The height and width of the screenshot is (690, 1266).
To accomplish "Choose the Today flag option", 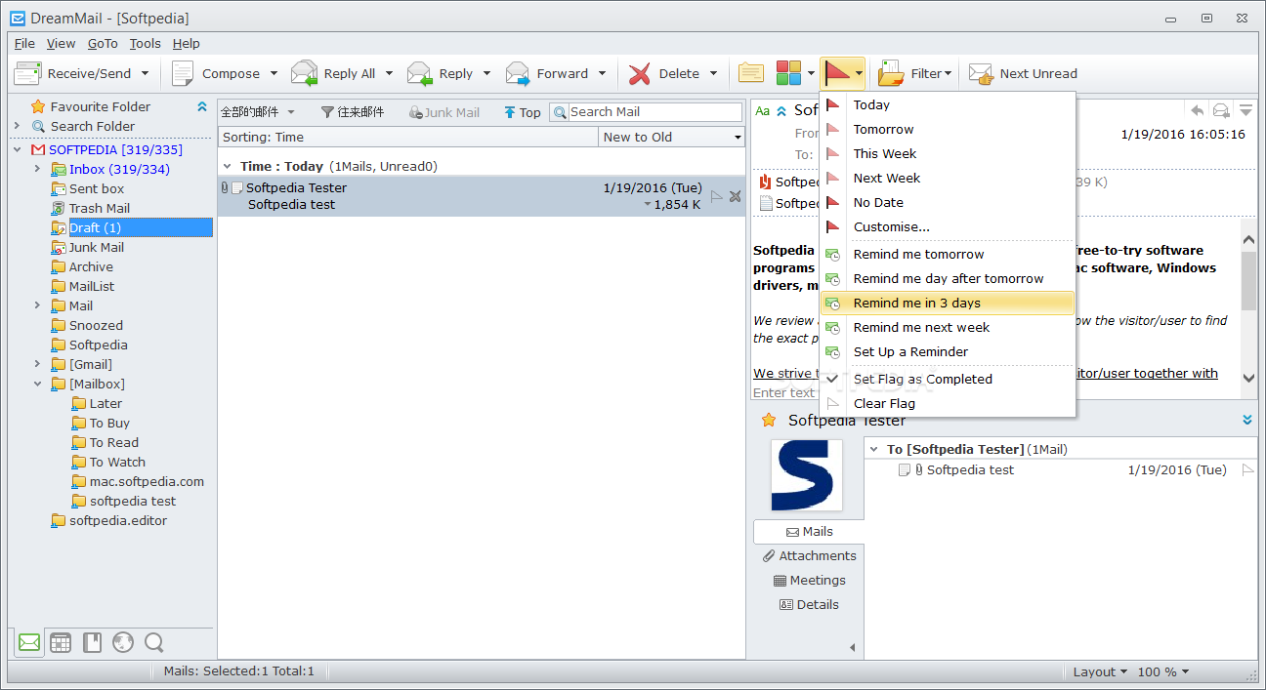I will (x=948, y=104).
